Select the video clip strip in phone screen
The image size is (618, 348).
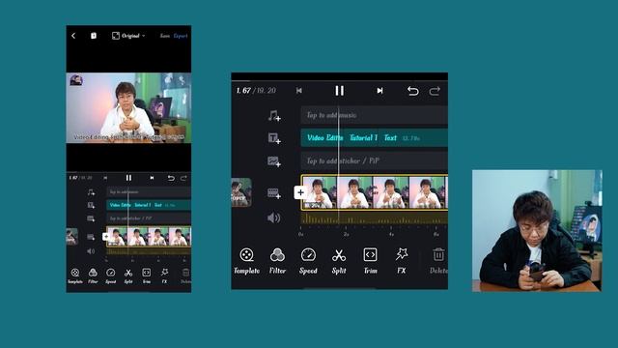tap(149, 236)
